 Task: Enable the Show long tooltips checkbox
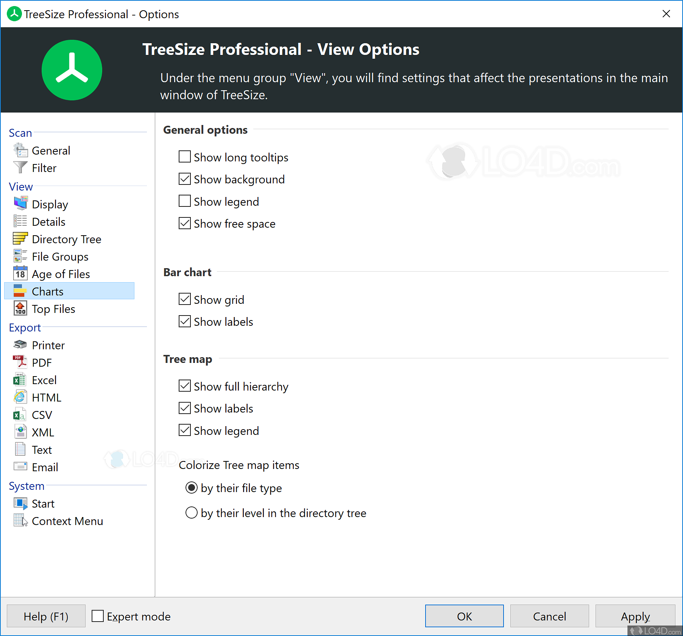coord(184,156)
